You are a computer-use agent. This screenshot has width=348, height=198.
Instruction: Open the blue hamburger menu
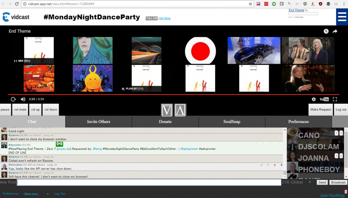[342, 17]
